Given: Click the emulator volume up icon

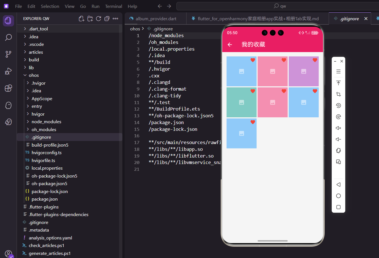Looking at the screenshot, I should pos(338,128).
